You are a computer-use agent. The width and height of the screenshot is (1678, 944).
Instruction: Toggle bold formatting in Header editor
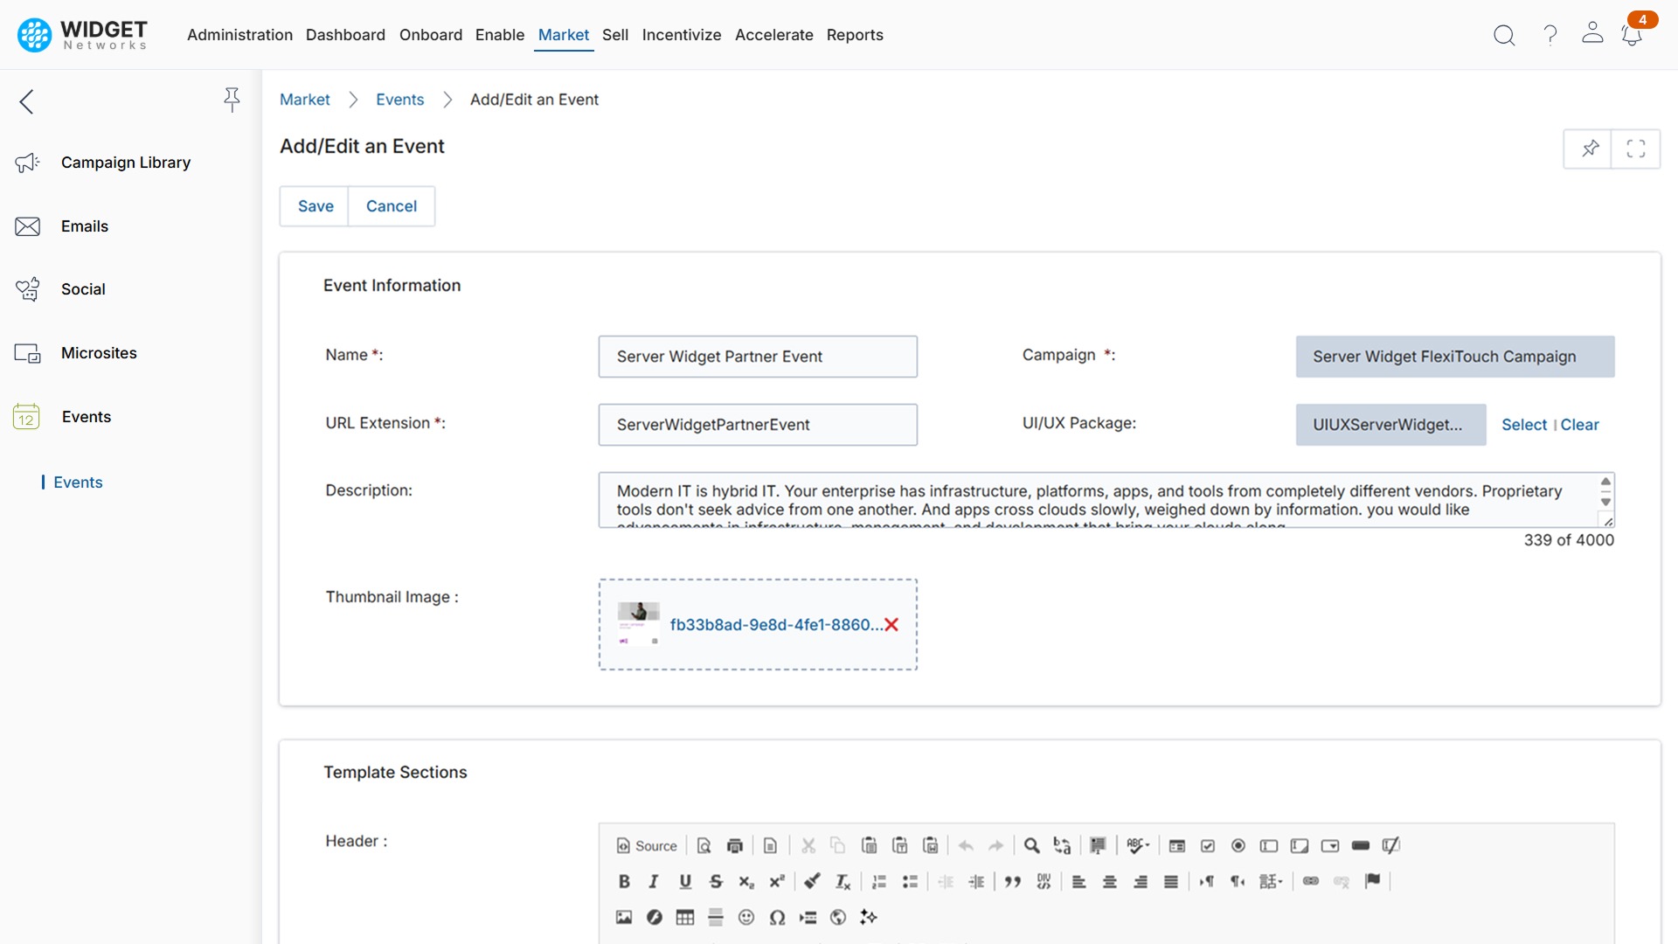(x=624, y=881)
